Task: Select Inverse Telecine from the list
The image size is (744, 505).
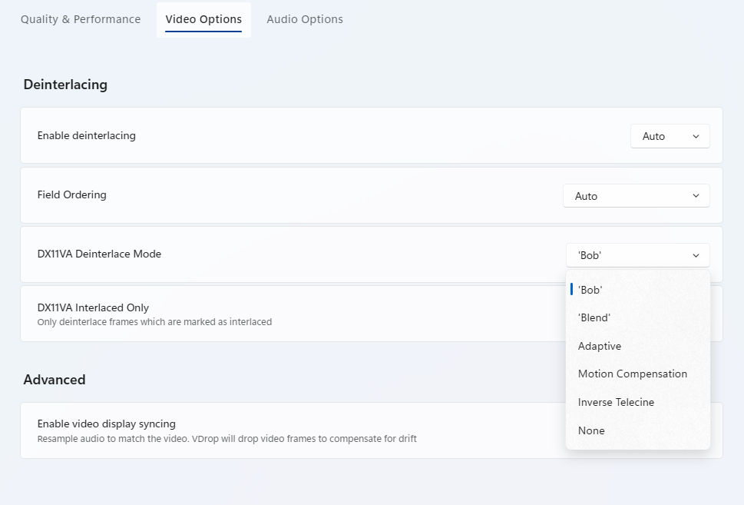Action: click(x=616, y=402)
